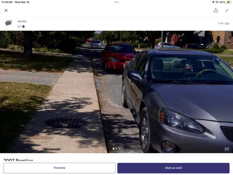The image size is (233, 175).
Task: Select the first photo page dot
Action: click(x=113, y=149)
